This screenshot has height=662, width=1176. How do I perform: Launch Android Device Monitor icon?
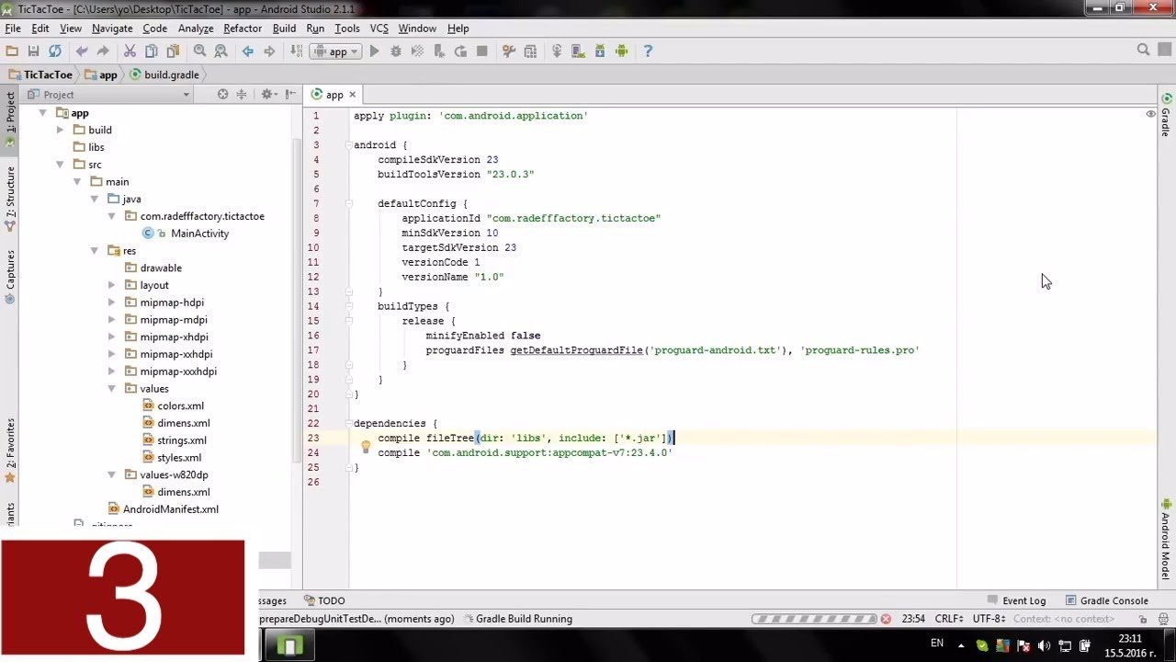click(x=622, y=51)
